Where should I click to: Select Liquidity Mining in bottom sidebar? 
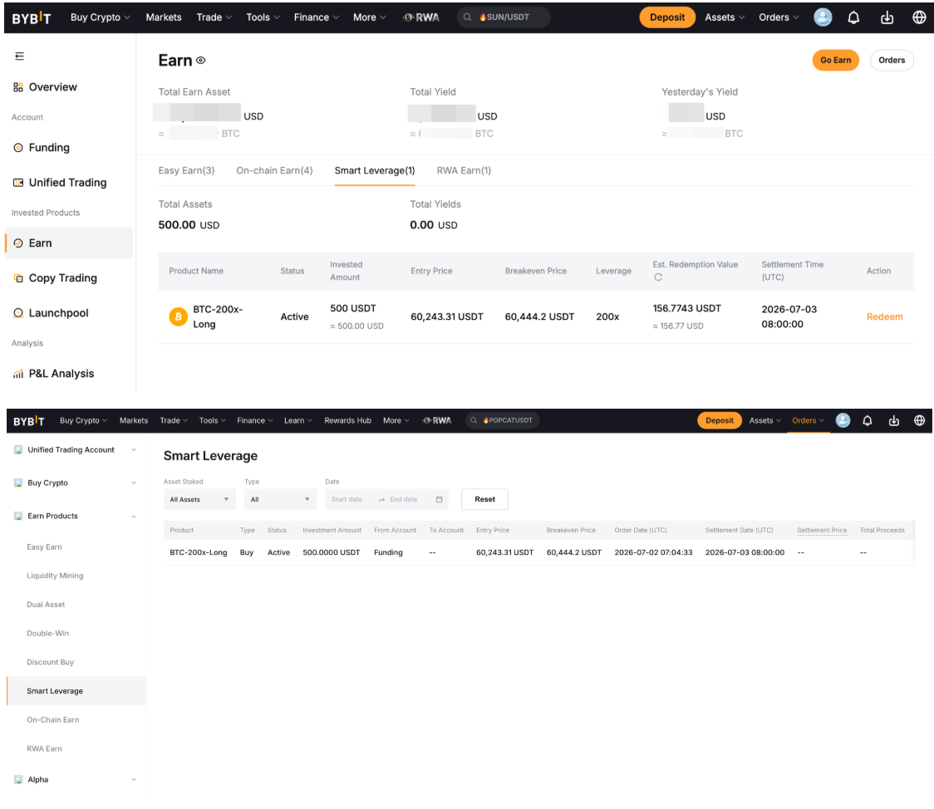[55, 576]
